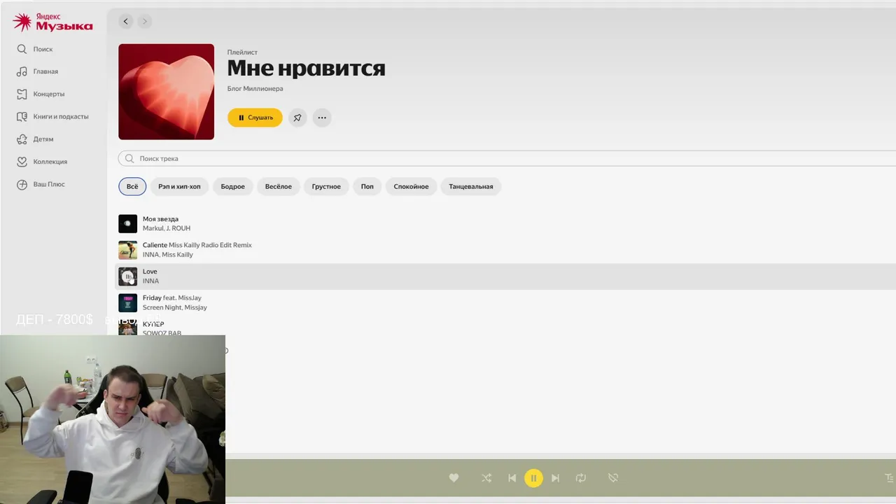
Task: Click the Концерты ticket icon
Action: pos(22,94)
